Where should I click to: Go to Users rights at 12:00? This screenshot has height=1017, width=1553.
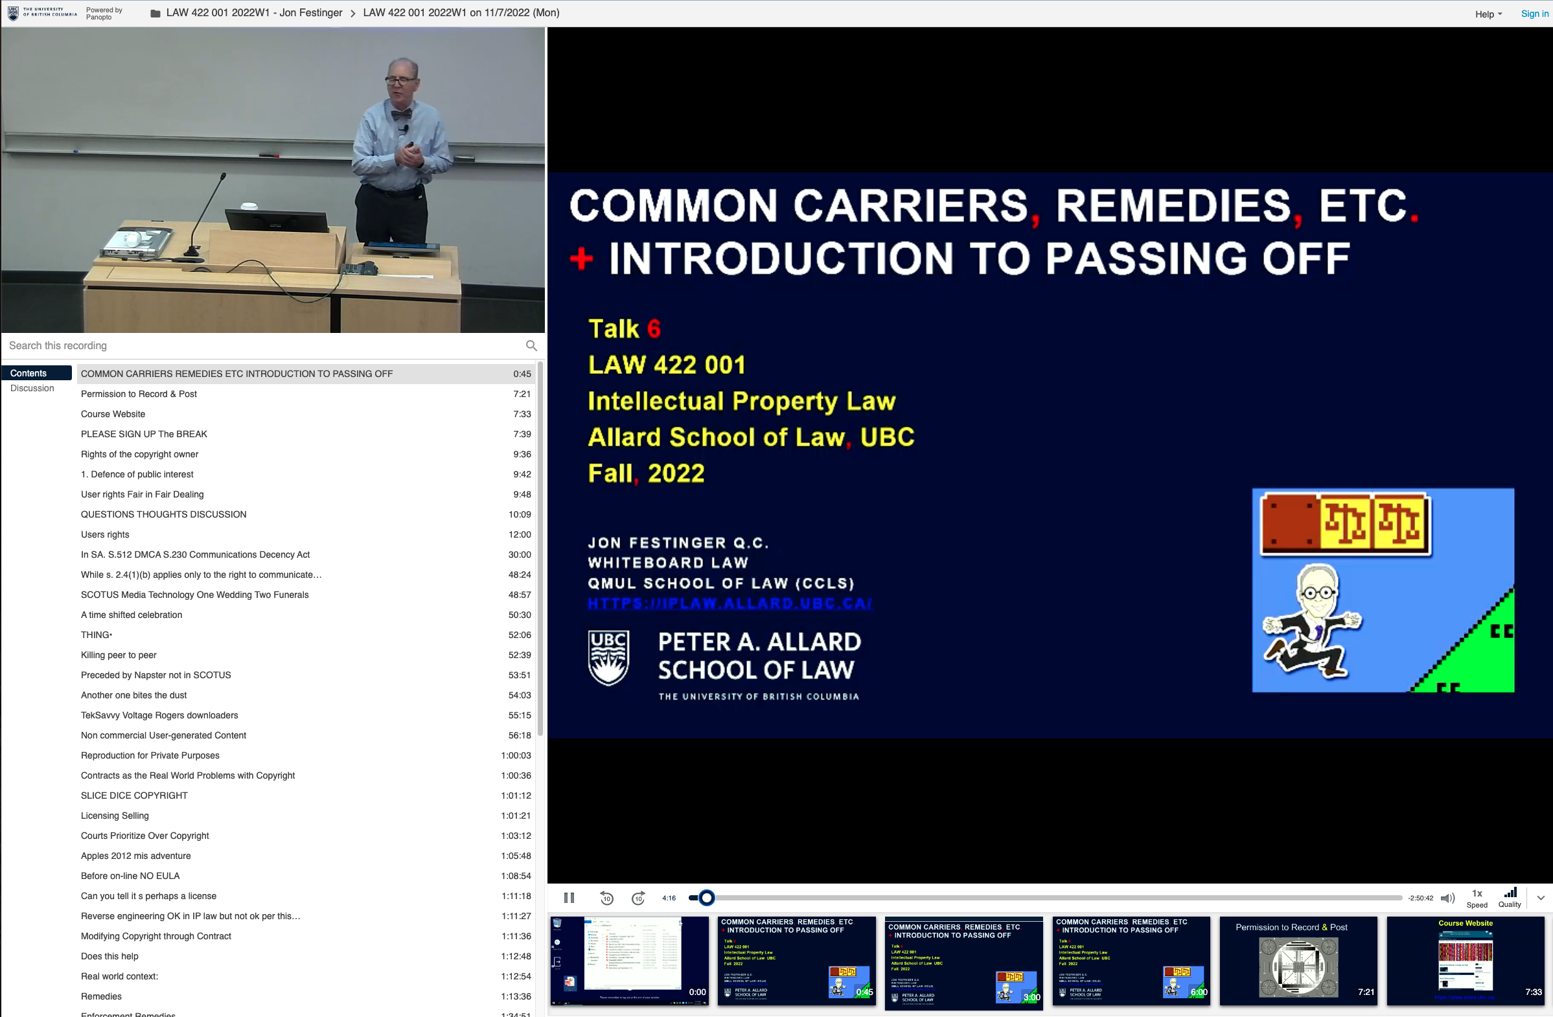306,535
